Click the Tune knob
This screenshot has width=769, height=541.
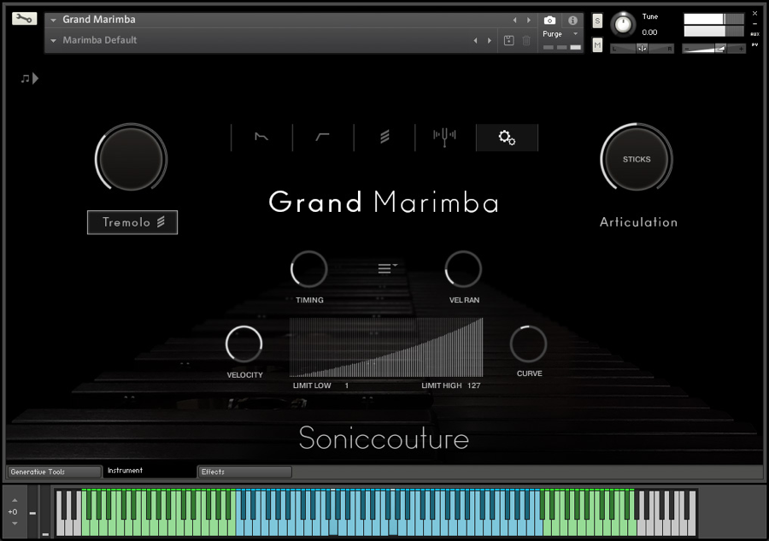click(623, 24)
